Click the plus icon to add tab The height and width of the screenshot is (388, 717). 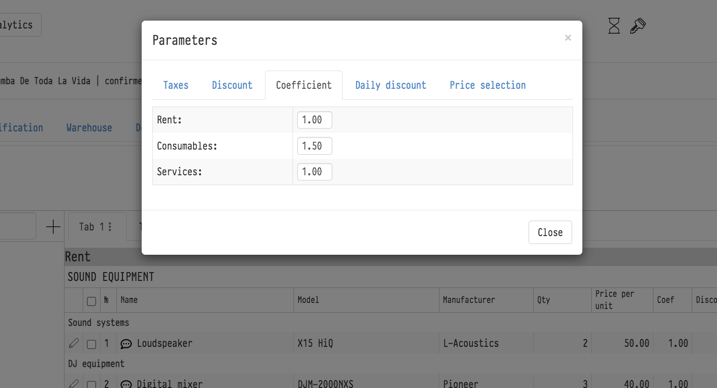53,227
